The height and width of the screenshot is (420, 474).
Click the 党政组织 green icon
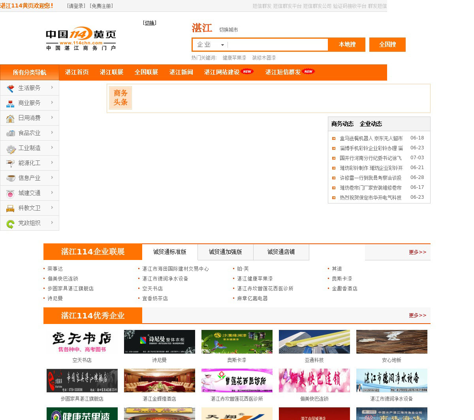pyautogui.click(x=10, y=224)
